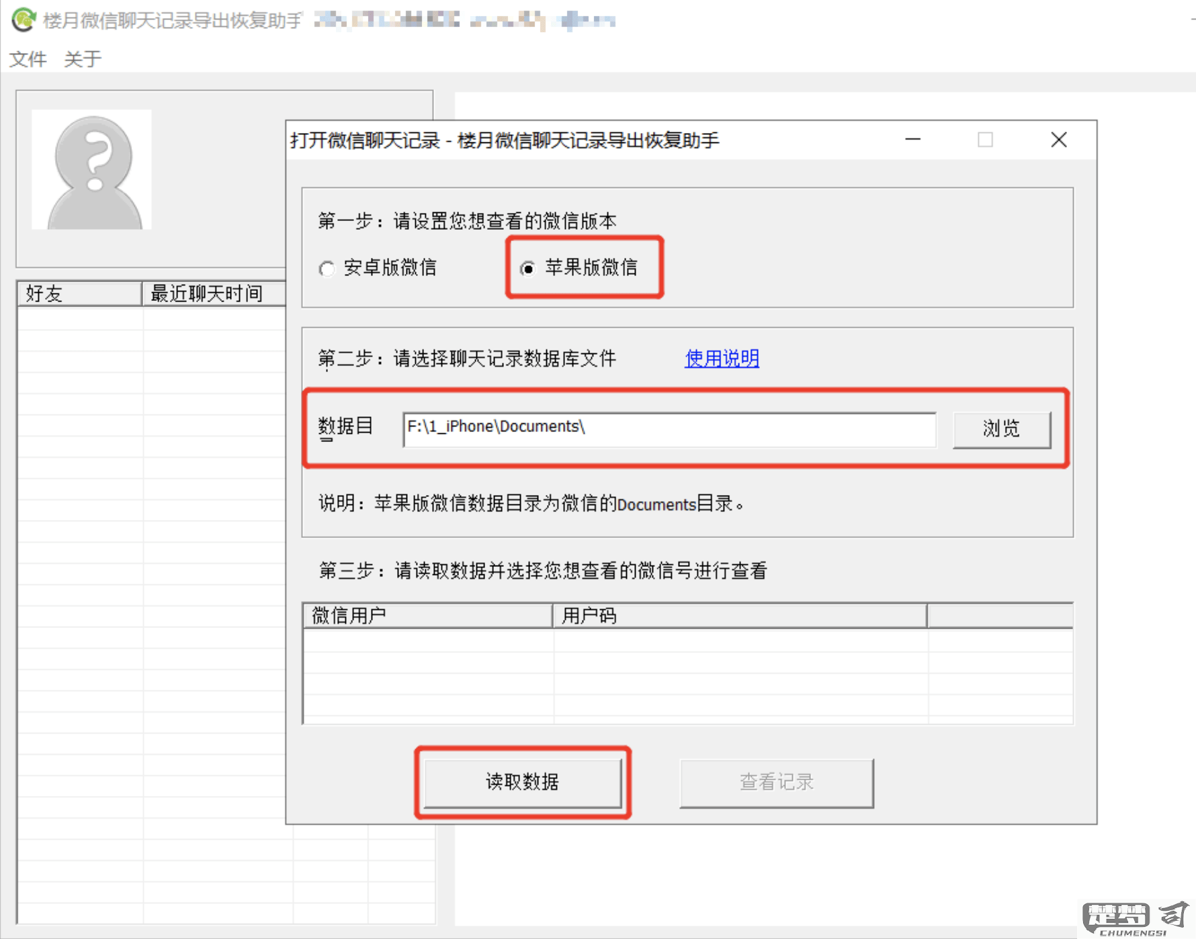Click the 最近聊天时间 column header

click(x=214, y=294)
